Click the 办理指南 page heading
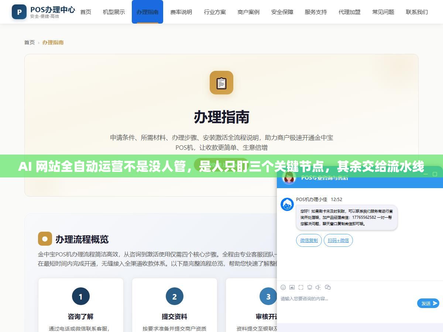Image resolution: width=443 pixels, height=332 pixels. click(x=221, y=117)
